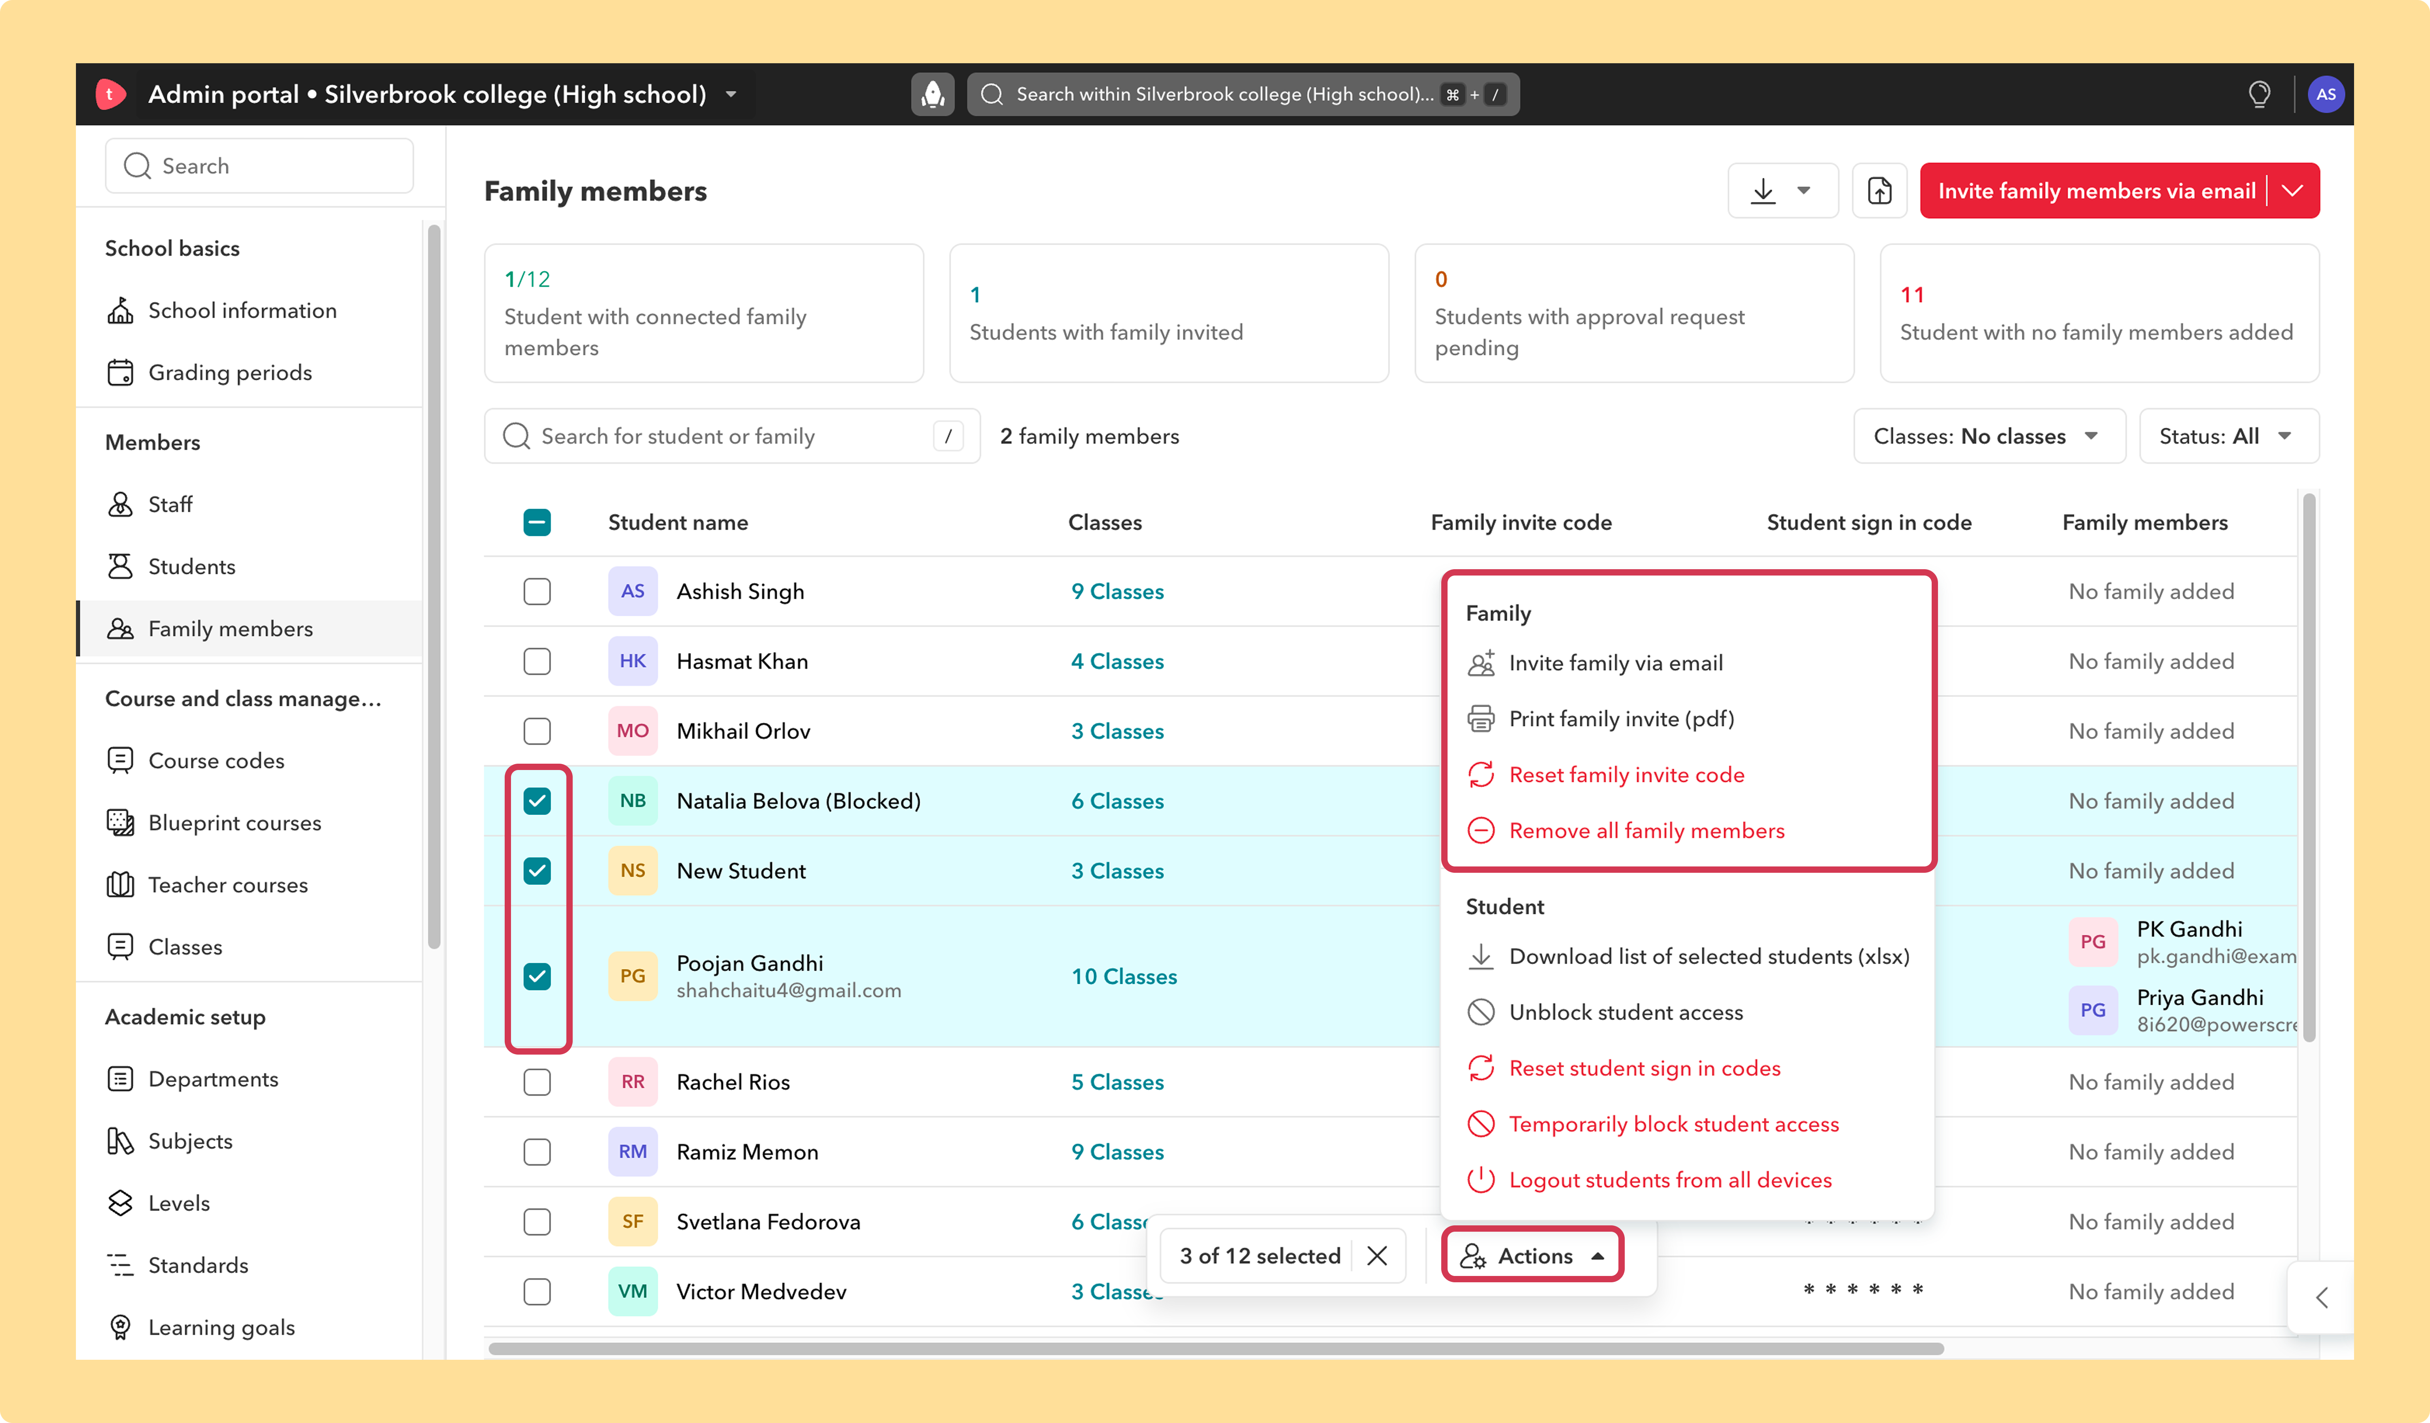Click the rocket icon in top bar

[933, 94]
